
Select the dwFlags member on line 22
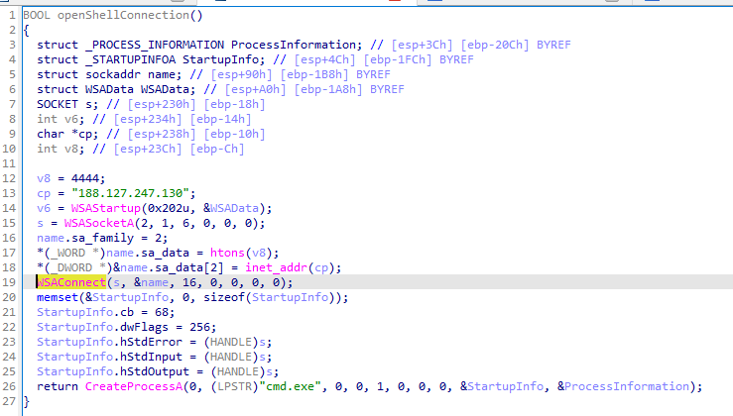click(144, 327)
